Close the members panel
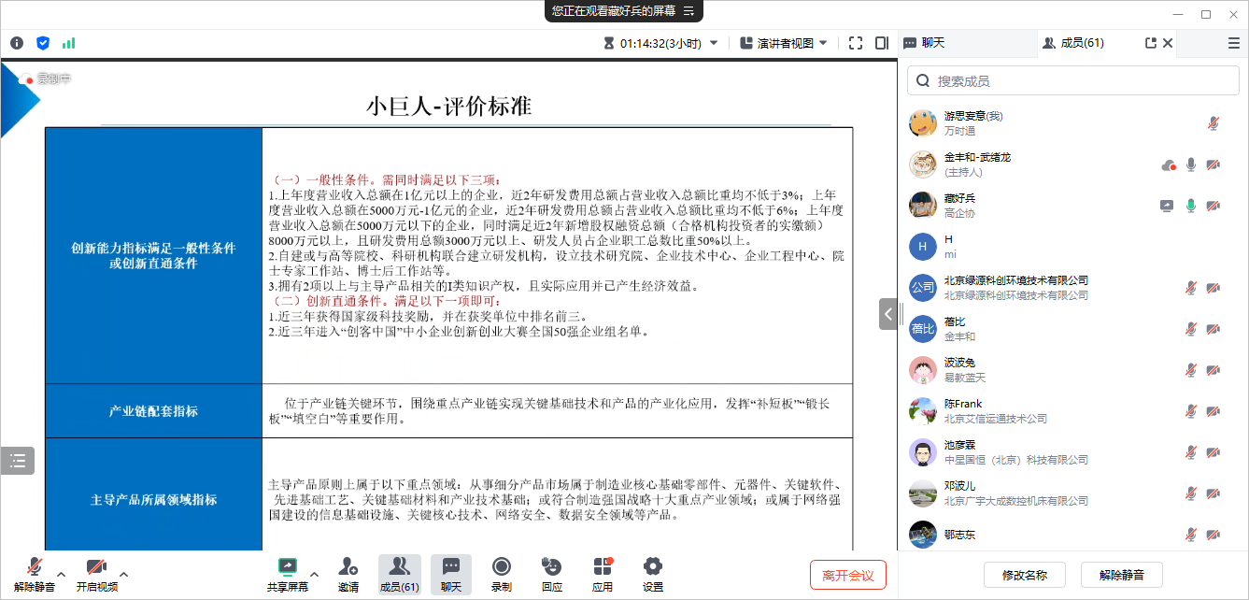 coord(1168,43)
